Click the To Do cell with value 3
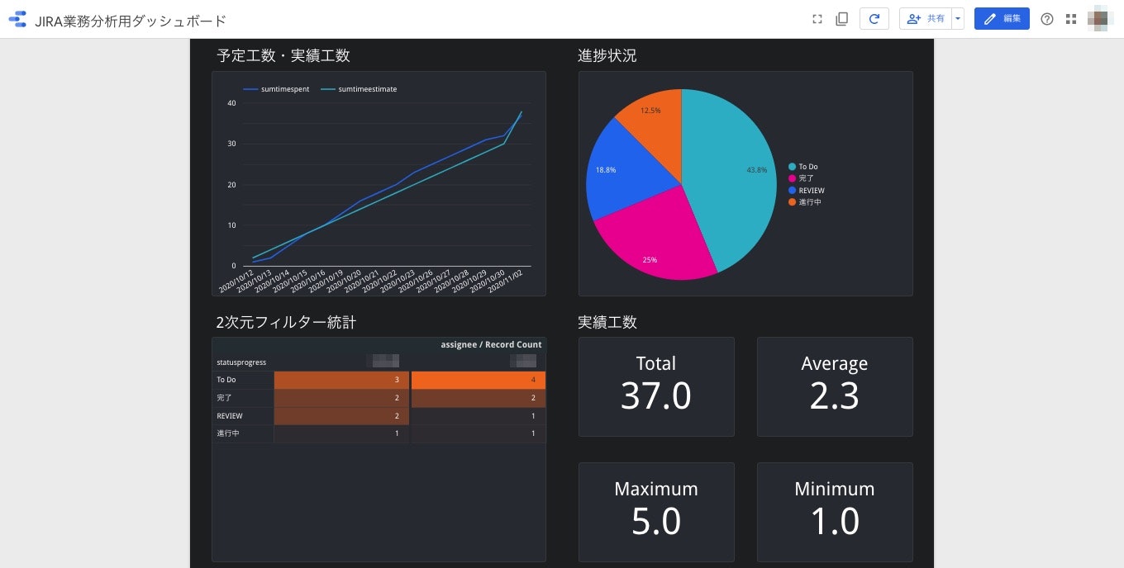 click(x=341, y=380)
